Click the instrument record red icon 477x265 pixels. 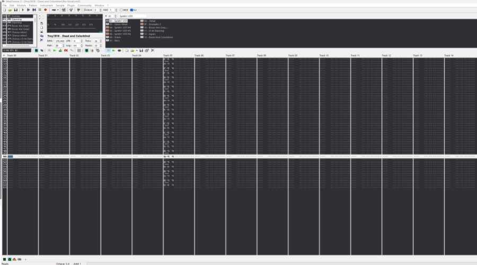point(119,50)
